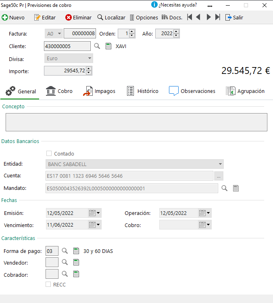Open the Vendedor record sheet icon
This screenshot has height=303, width=273.
(x=76, y=262)
